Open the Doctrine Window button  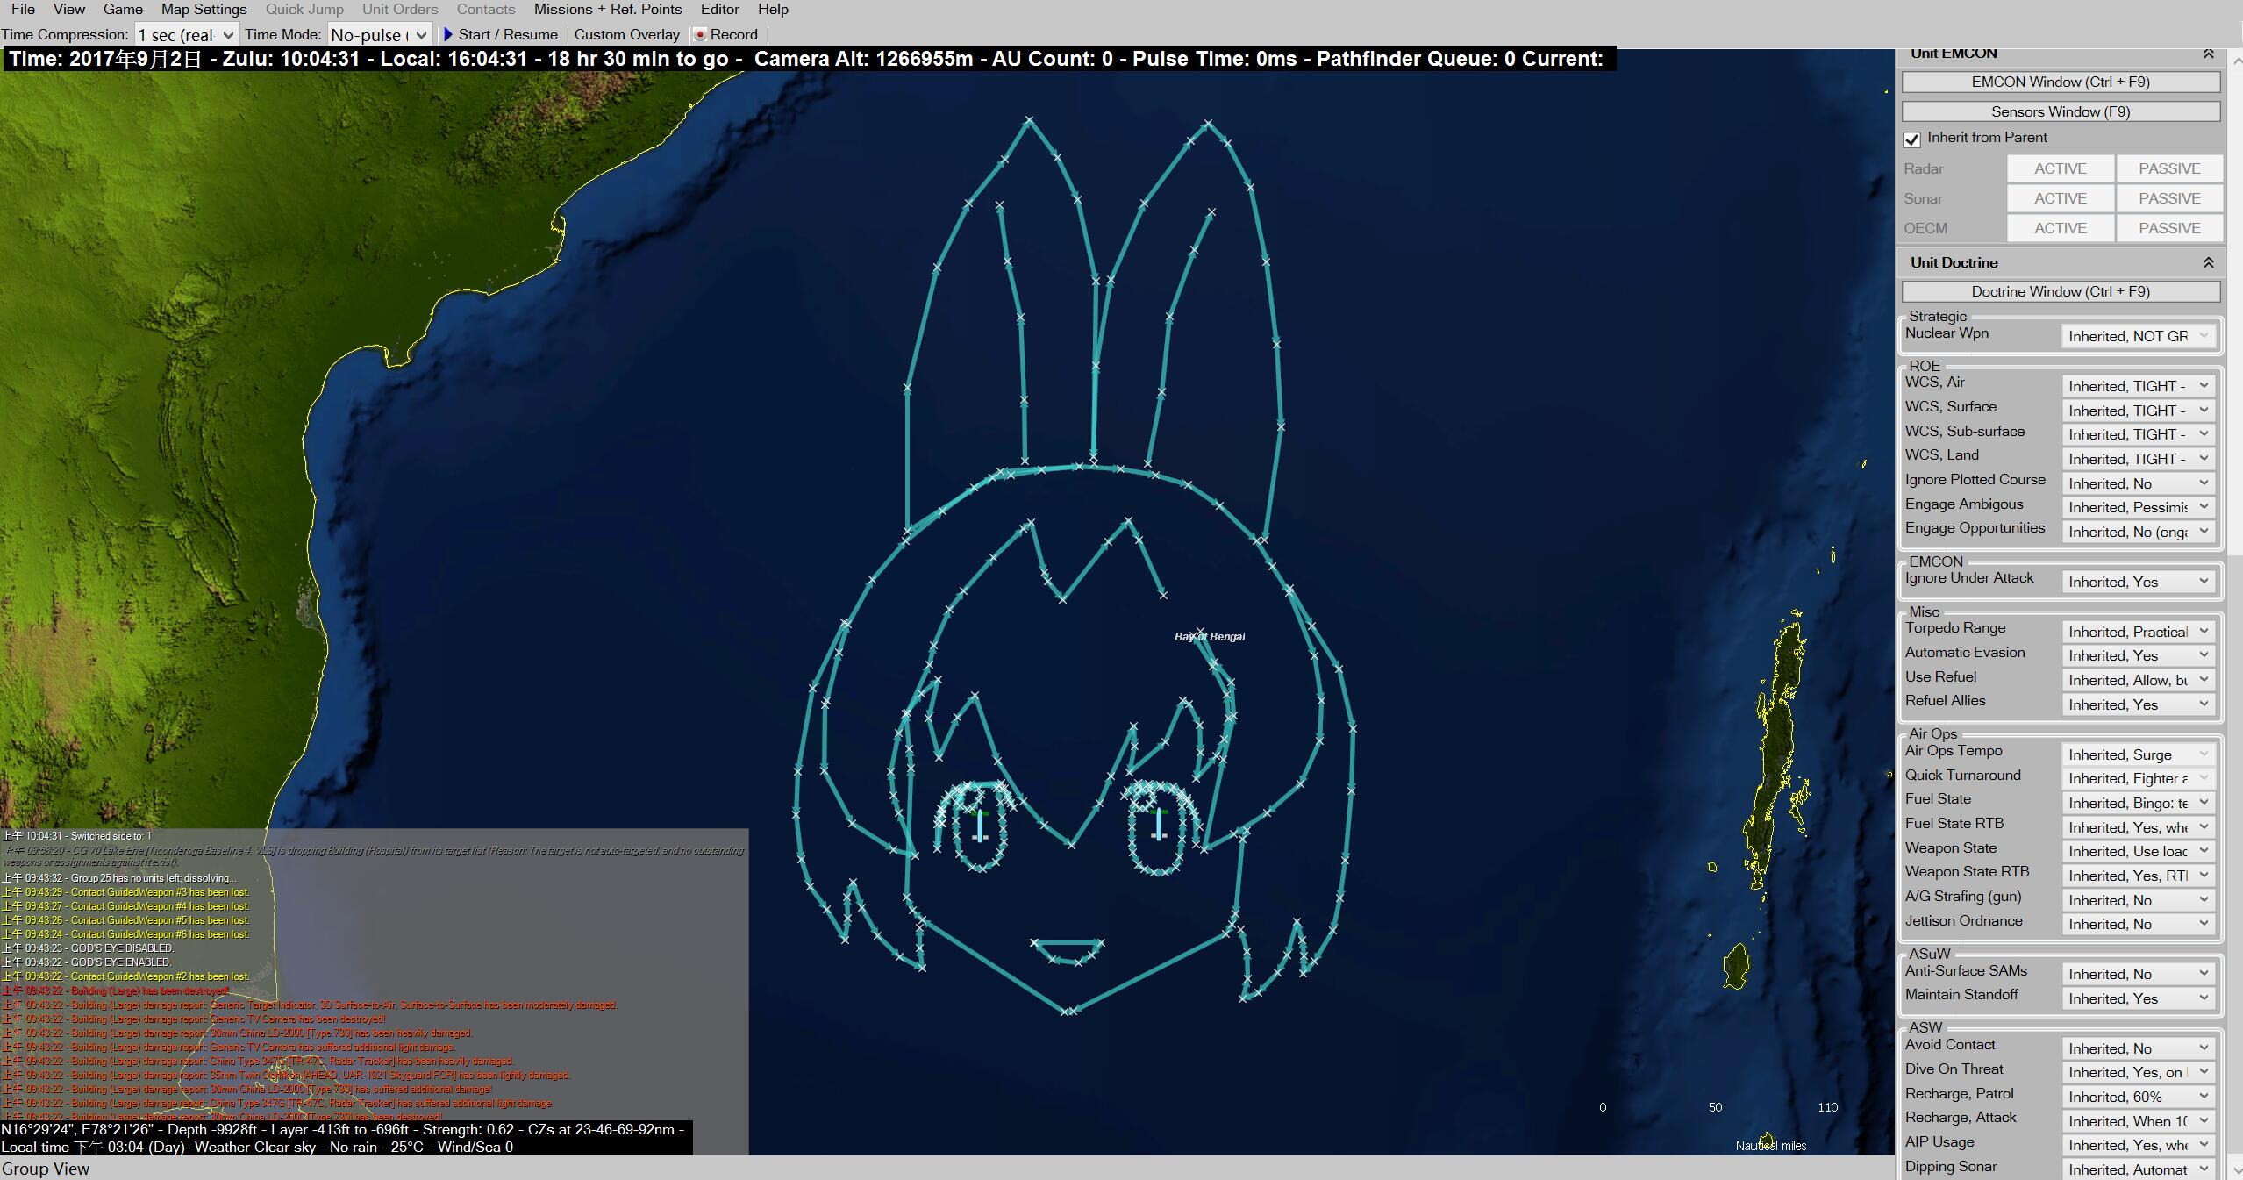[2060, 291]
